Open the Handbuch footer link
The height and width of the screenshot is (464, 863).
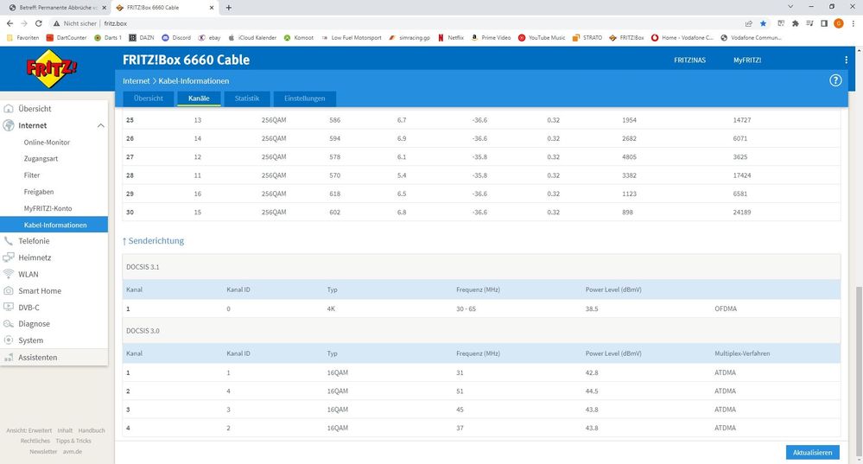[x=92, y=430]
